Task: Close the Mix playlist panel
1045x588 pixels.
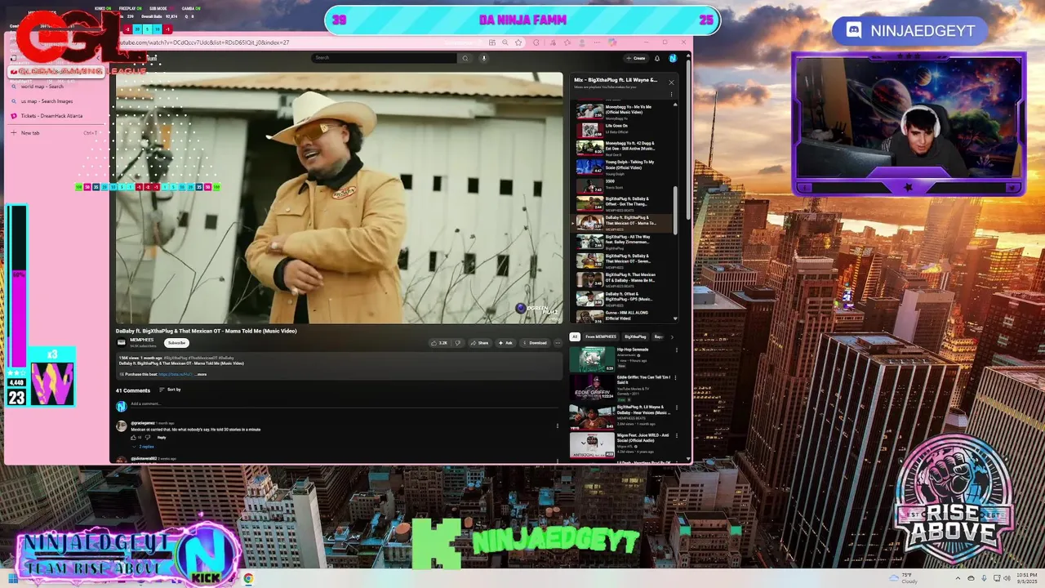Action: point(671,82)
